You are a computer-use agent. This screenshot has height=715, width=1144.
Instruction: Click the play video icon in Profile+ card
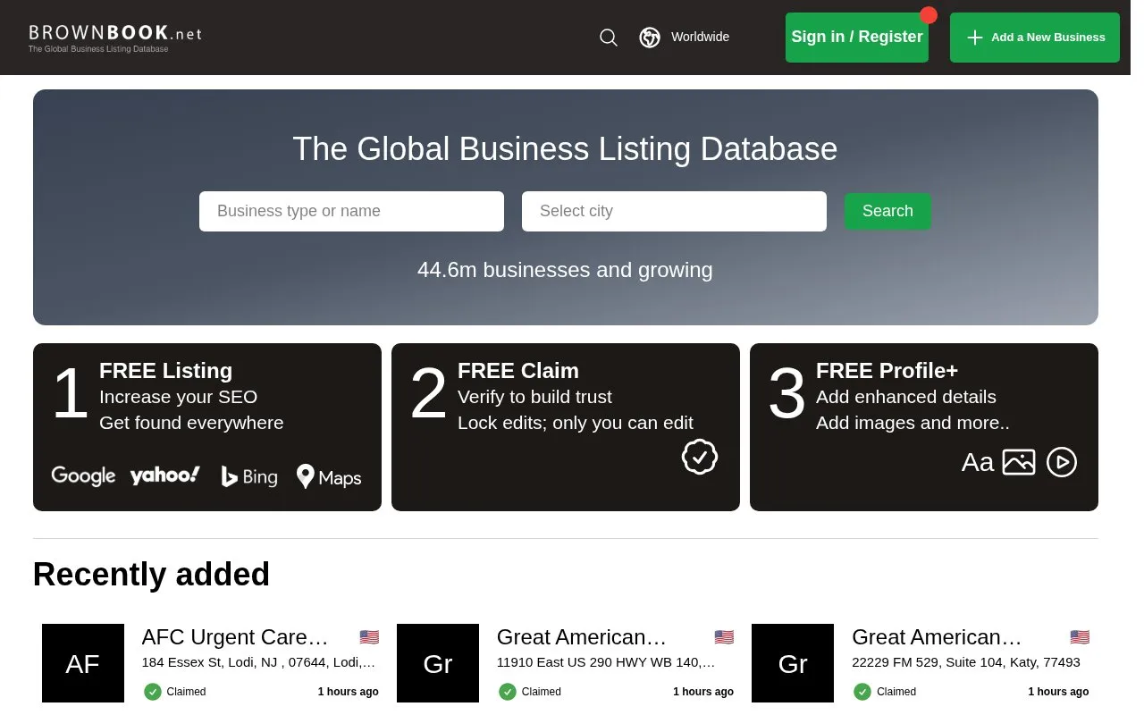coord(1062,462)
